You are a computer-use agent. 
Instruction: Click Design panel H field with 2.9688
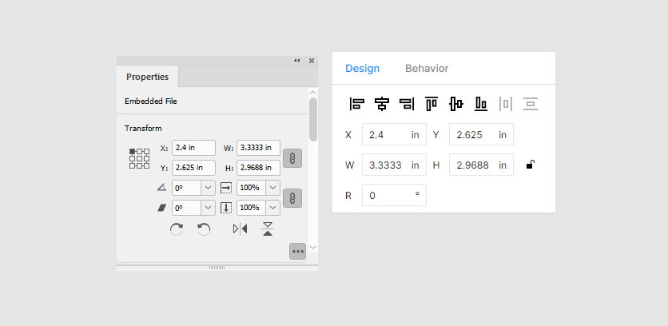(481, 165)
